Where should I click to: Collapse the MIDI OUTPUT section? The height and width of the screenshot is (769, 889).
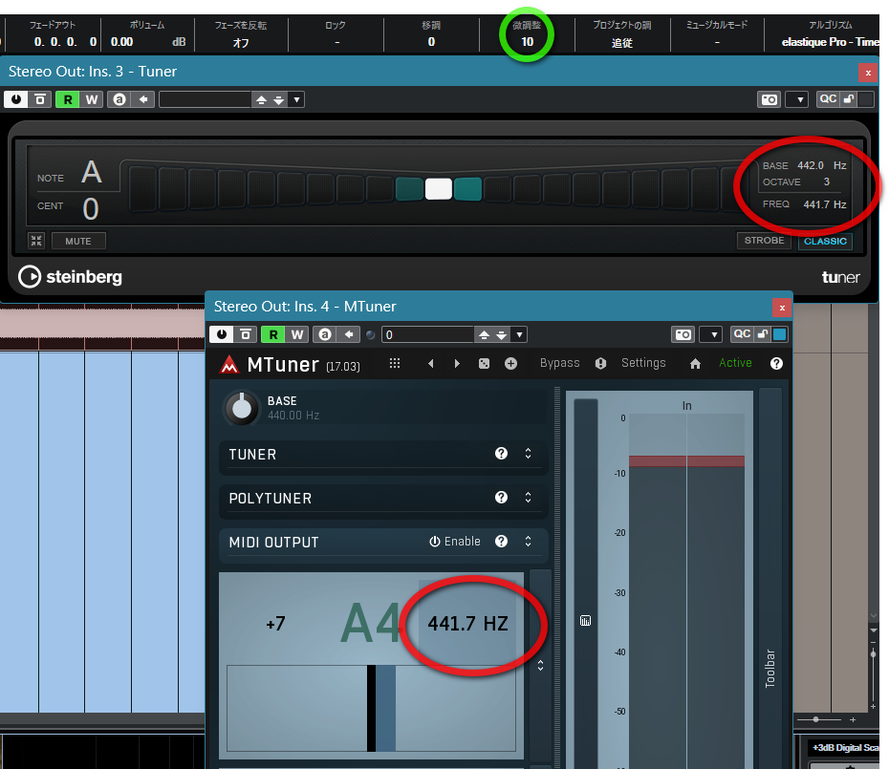coord(528,542)
